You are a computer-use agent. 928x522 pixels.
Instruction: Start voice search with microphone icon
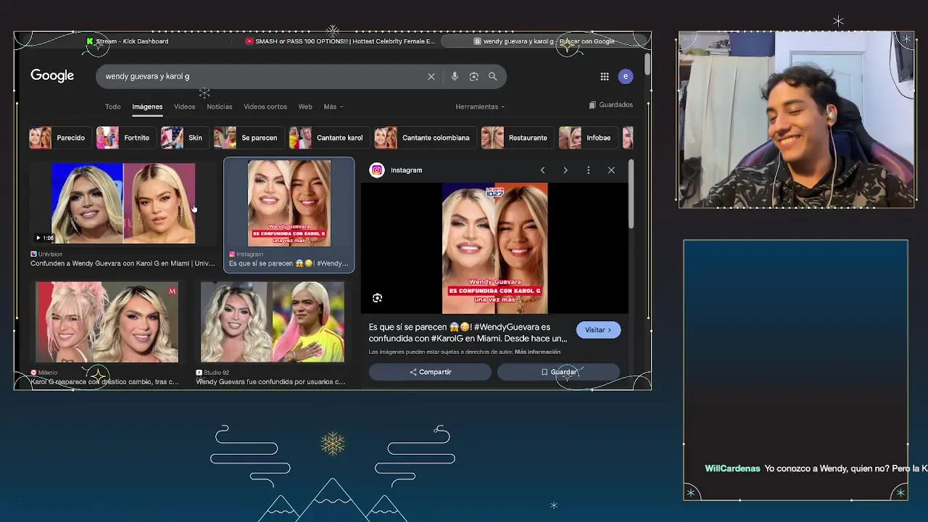tap(455, 76)
